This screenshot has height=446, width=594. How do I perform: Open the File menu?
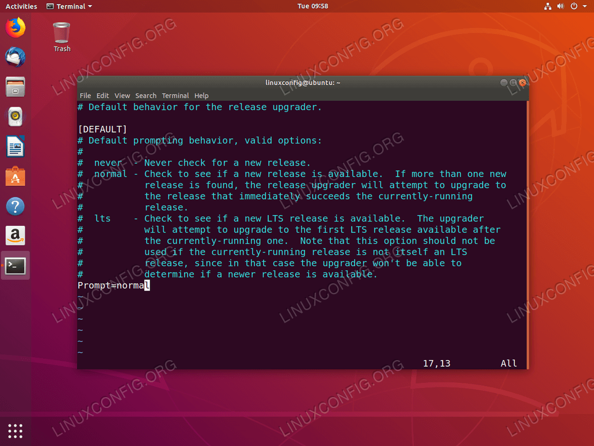pyautogui.click(x=85, y=96)
